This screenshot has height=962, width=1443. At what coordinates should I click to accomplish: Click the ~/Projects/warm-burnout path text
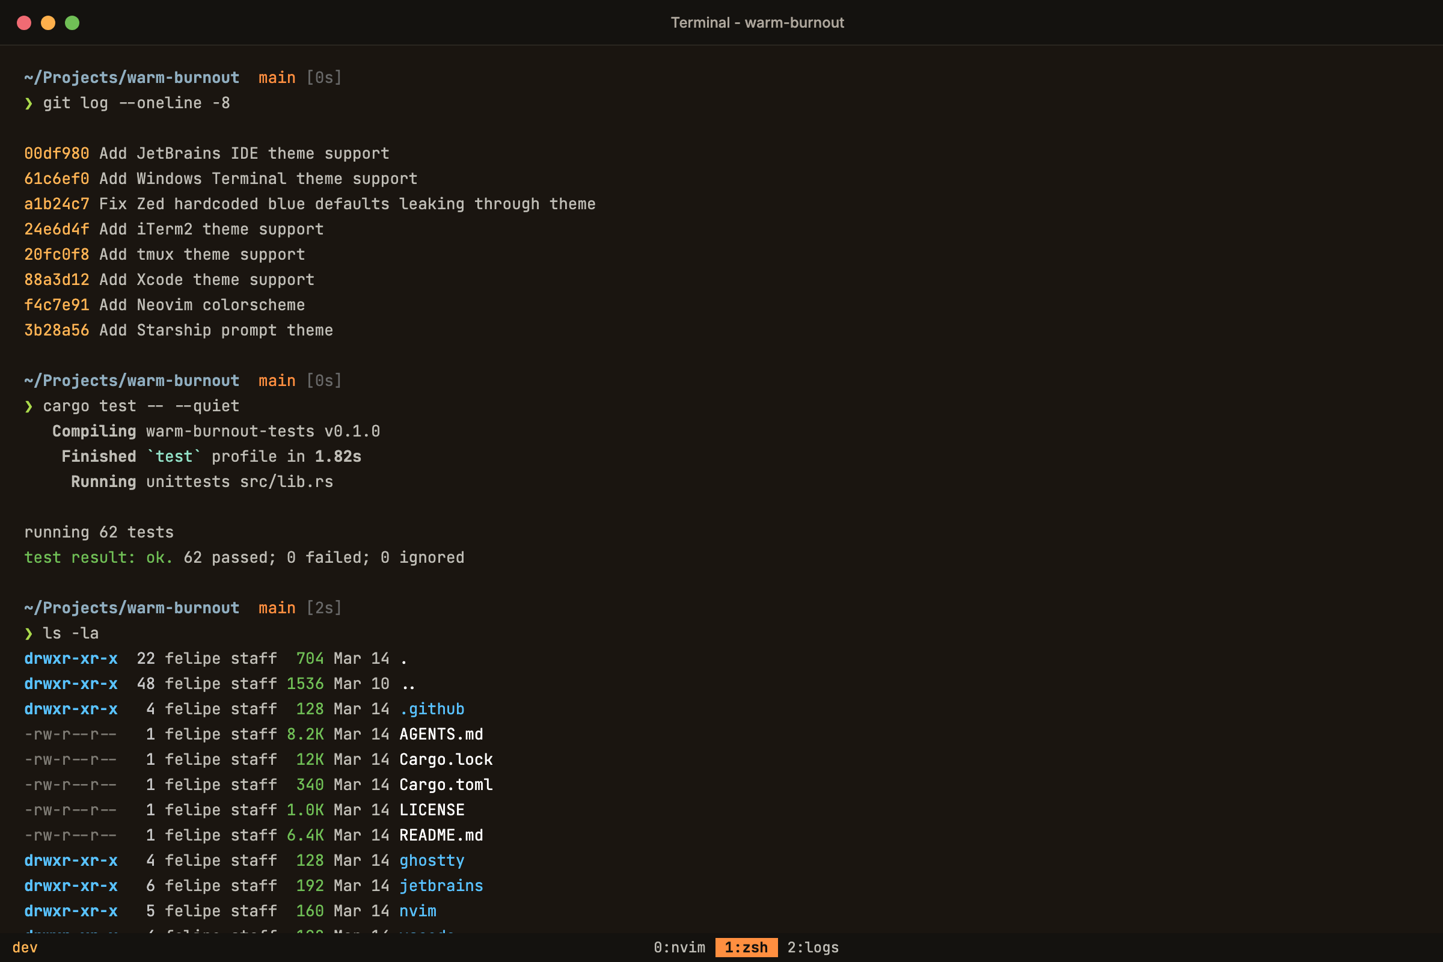[132, 78]
